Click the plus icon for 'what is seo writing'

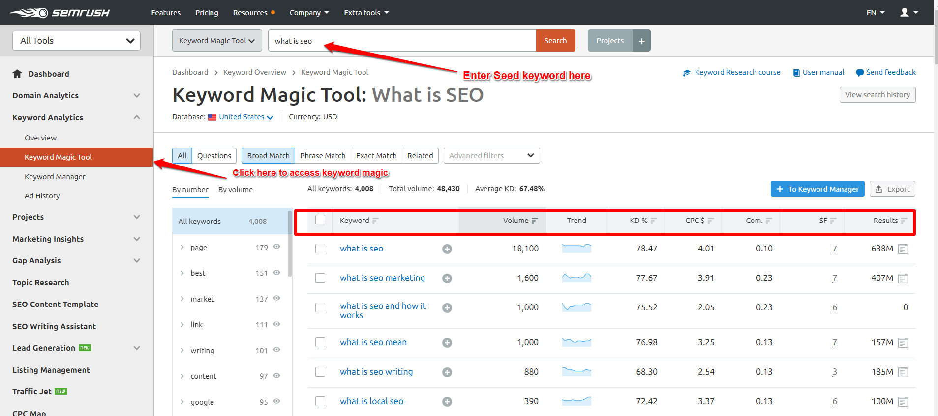click(447, 372)
